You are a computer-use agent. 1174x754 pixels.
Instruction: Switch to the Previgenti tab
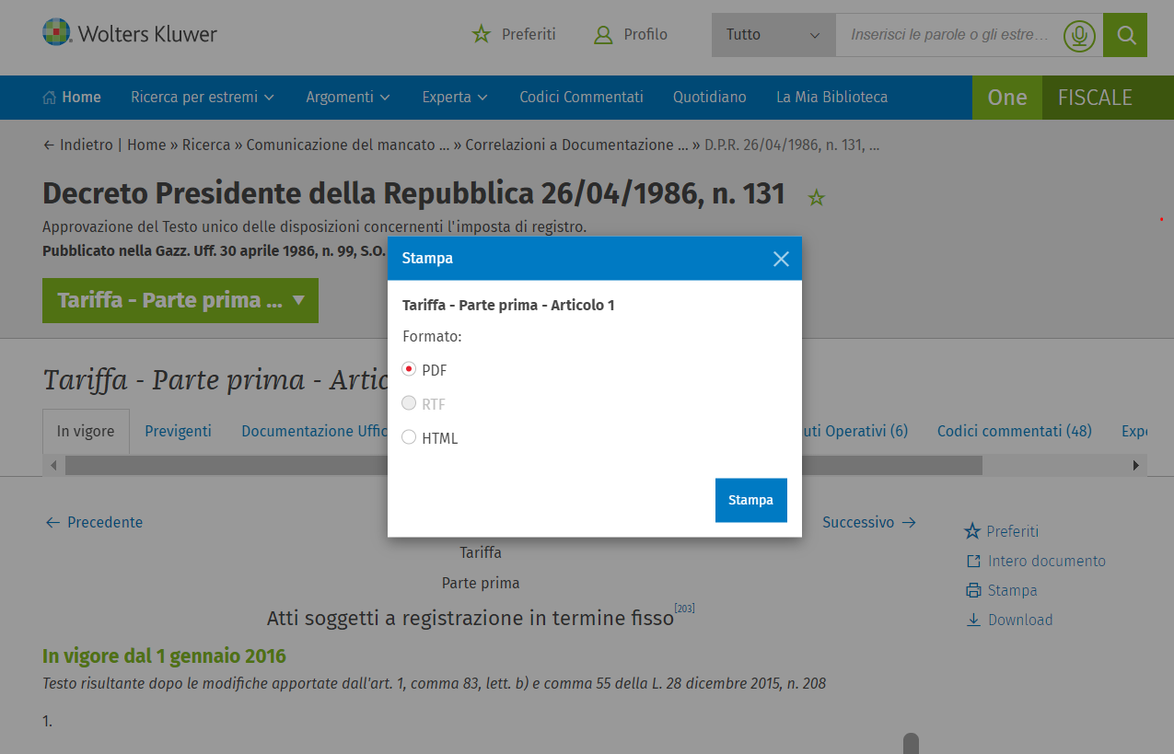pyautogui.click(x=178, y=431)
